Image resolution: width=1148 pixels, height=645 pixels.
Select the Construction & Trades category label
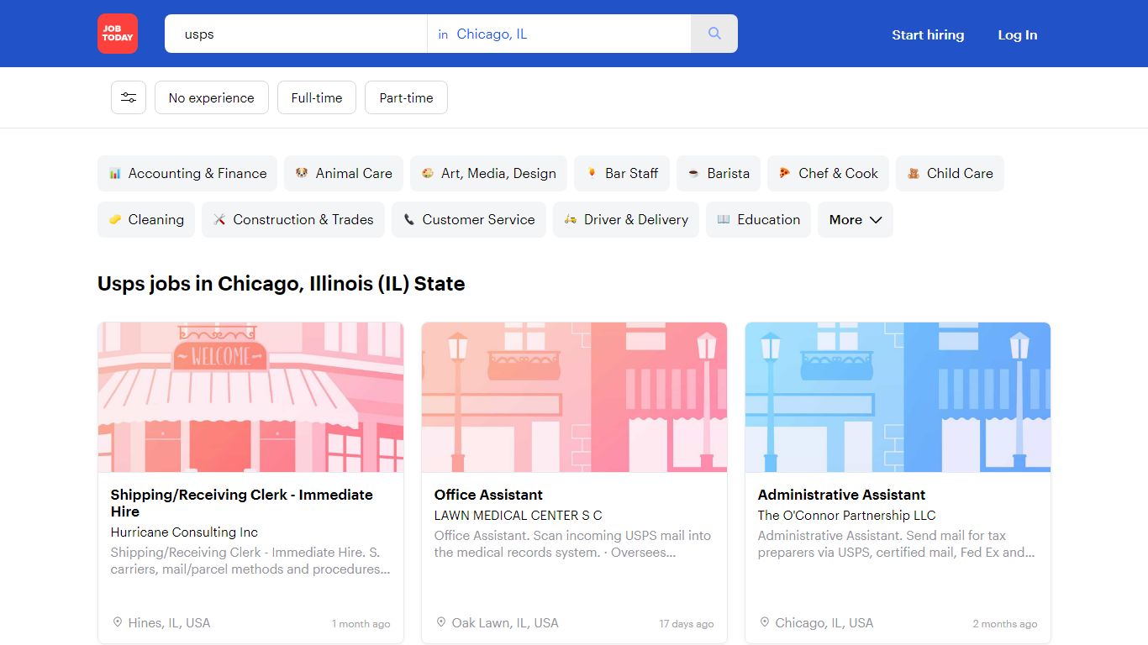[x=303, y=220]
